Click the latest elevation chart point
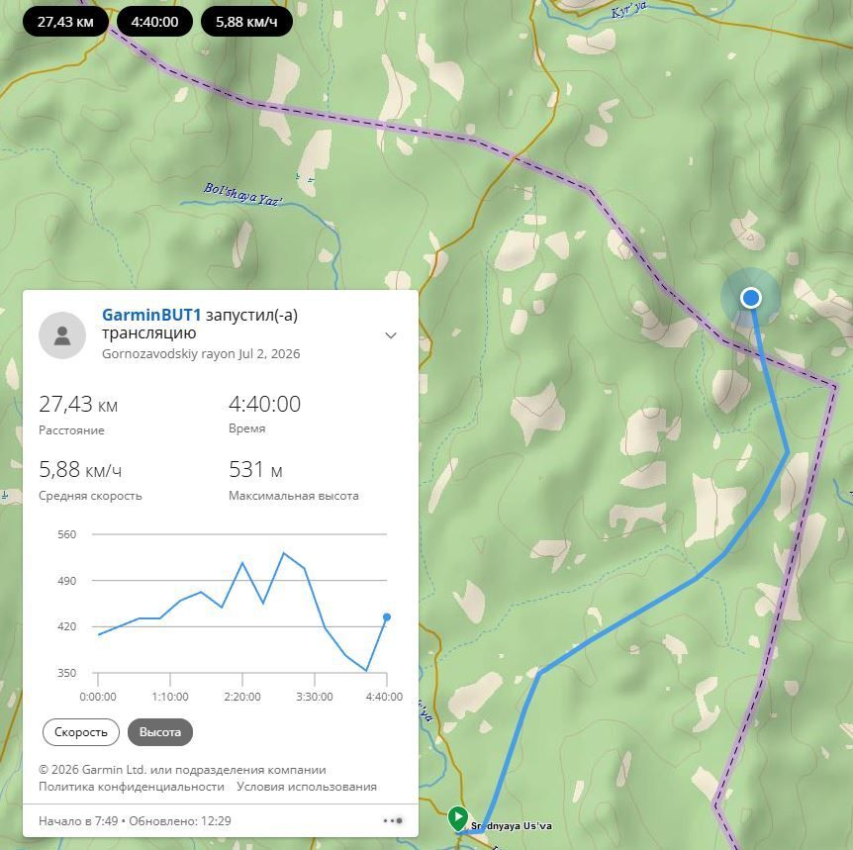The width and height of the screenshot is (853, 850). (387, 617)
